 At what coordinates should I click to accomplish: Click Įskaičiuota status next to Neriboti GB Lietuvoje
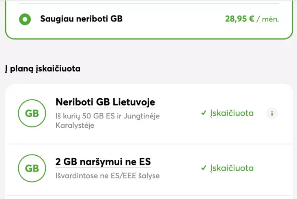click(232, 113)
